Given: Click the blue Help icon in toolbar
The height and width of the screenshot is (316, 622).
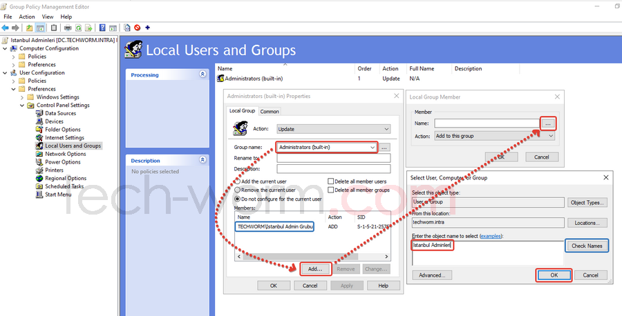Looking at the screenshot, I should (102, 28).
